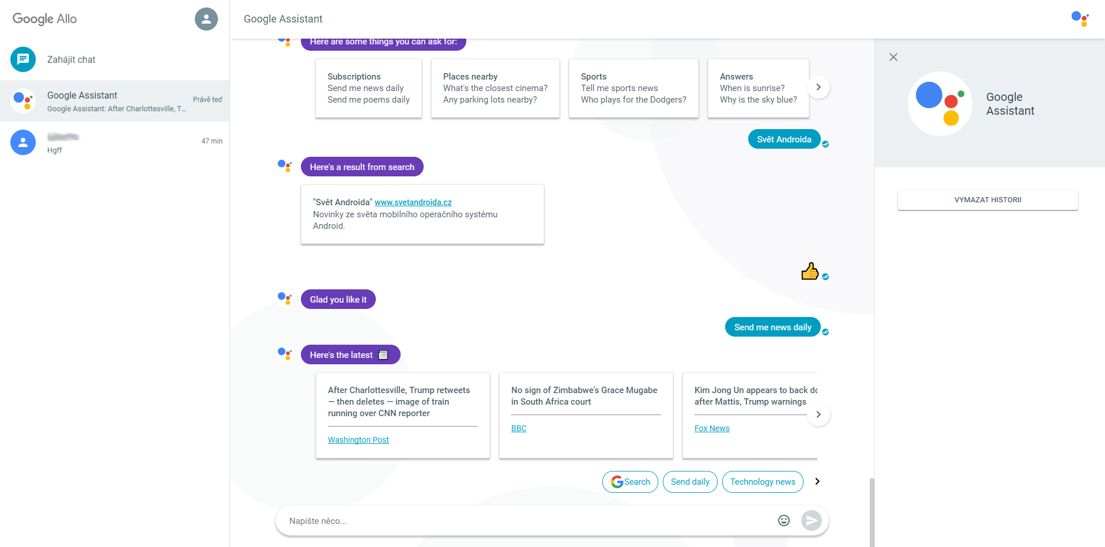Open the conversation with the Hgff message
This screenshot has height=547, width=1105.
(x=115, y=142)
